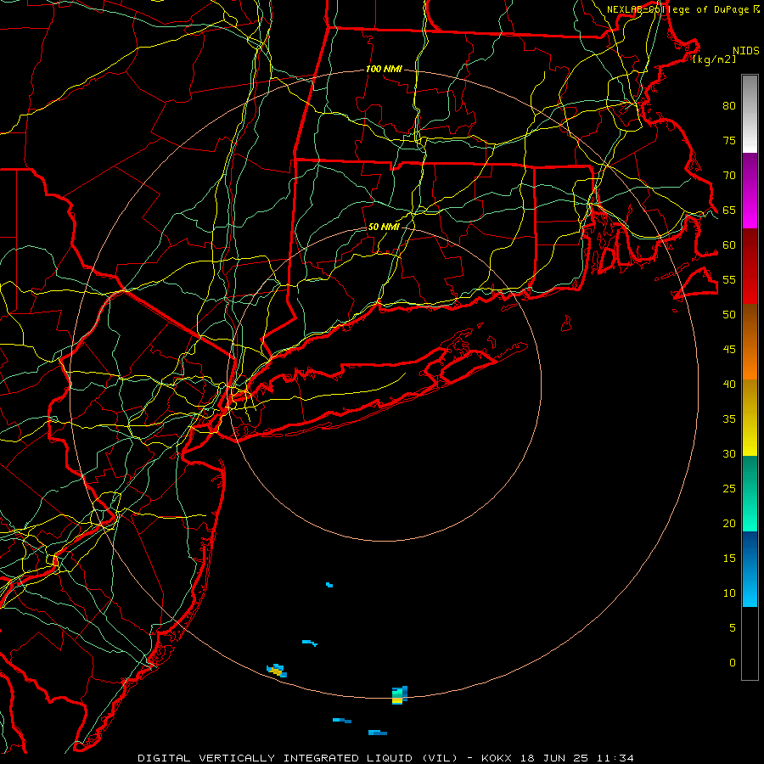Click the '50 NMI' range ring label
764x764 pixels.
click(x=384, y=227)
